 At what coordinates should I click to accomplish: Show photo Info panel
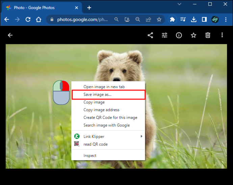tap(179, 35)
